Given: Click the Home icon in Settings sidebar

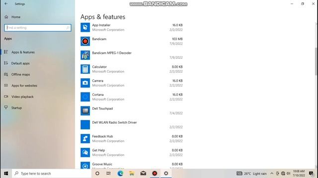Looking at the screenshot, I should [6, 17].
